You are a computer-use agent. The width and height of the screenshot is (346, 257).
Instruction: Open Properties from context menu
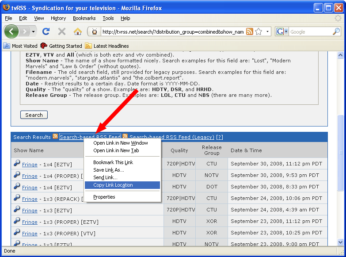pos(122,197)
